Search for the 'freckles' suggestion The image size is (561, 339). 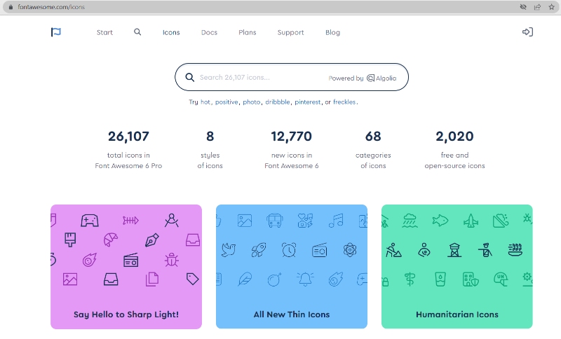[344, 102]
